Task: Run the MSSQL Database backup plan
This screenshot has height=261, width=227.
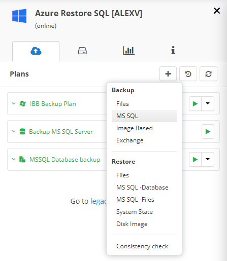Action: [195, 159]
